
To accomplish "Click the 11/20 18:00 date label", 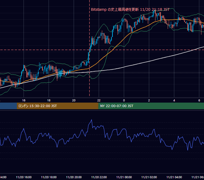I will (x=49, y=177).
